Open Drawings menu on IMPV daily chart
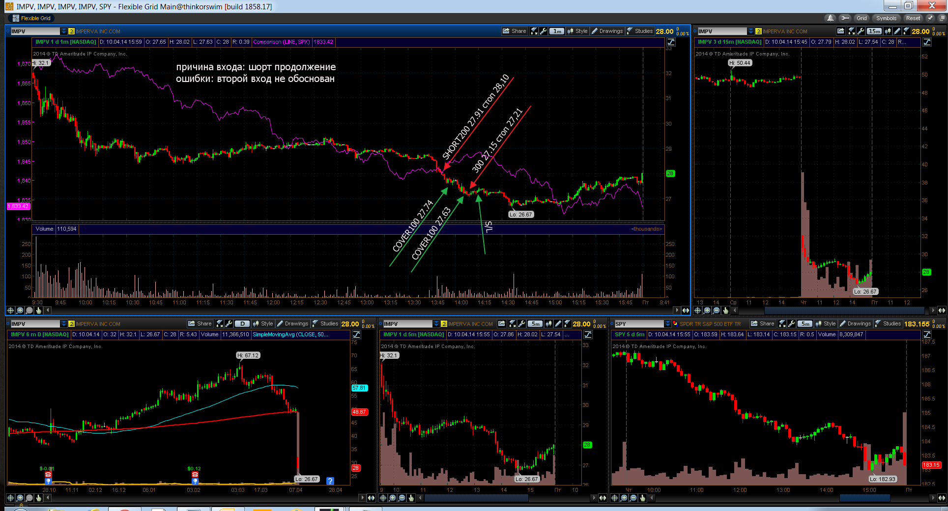The height and width of the screenshot is (511, 948). pos(292,323)
